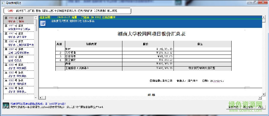The width and height of the screenshot is (269, 116).
Task: Click the down arrow of report list scrollbar
Action: click(x=36, y=98)
